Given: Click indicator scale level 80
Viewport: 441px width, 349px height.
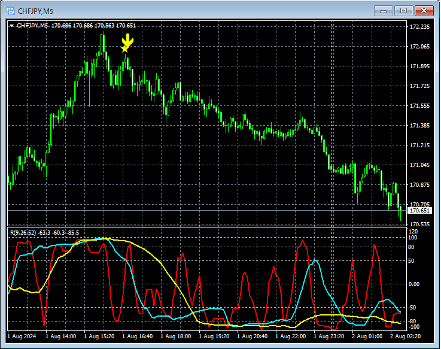Looking at the screenshot, I should pyautogui.click(x=411, y=247).
